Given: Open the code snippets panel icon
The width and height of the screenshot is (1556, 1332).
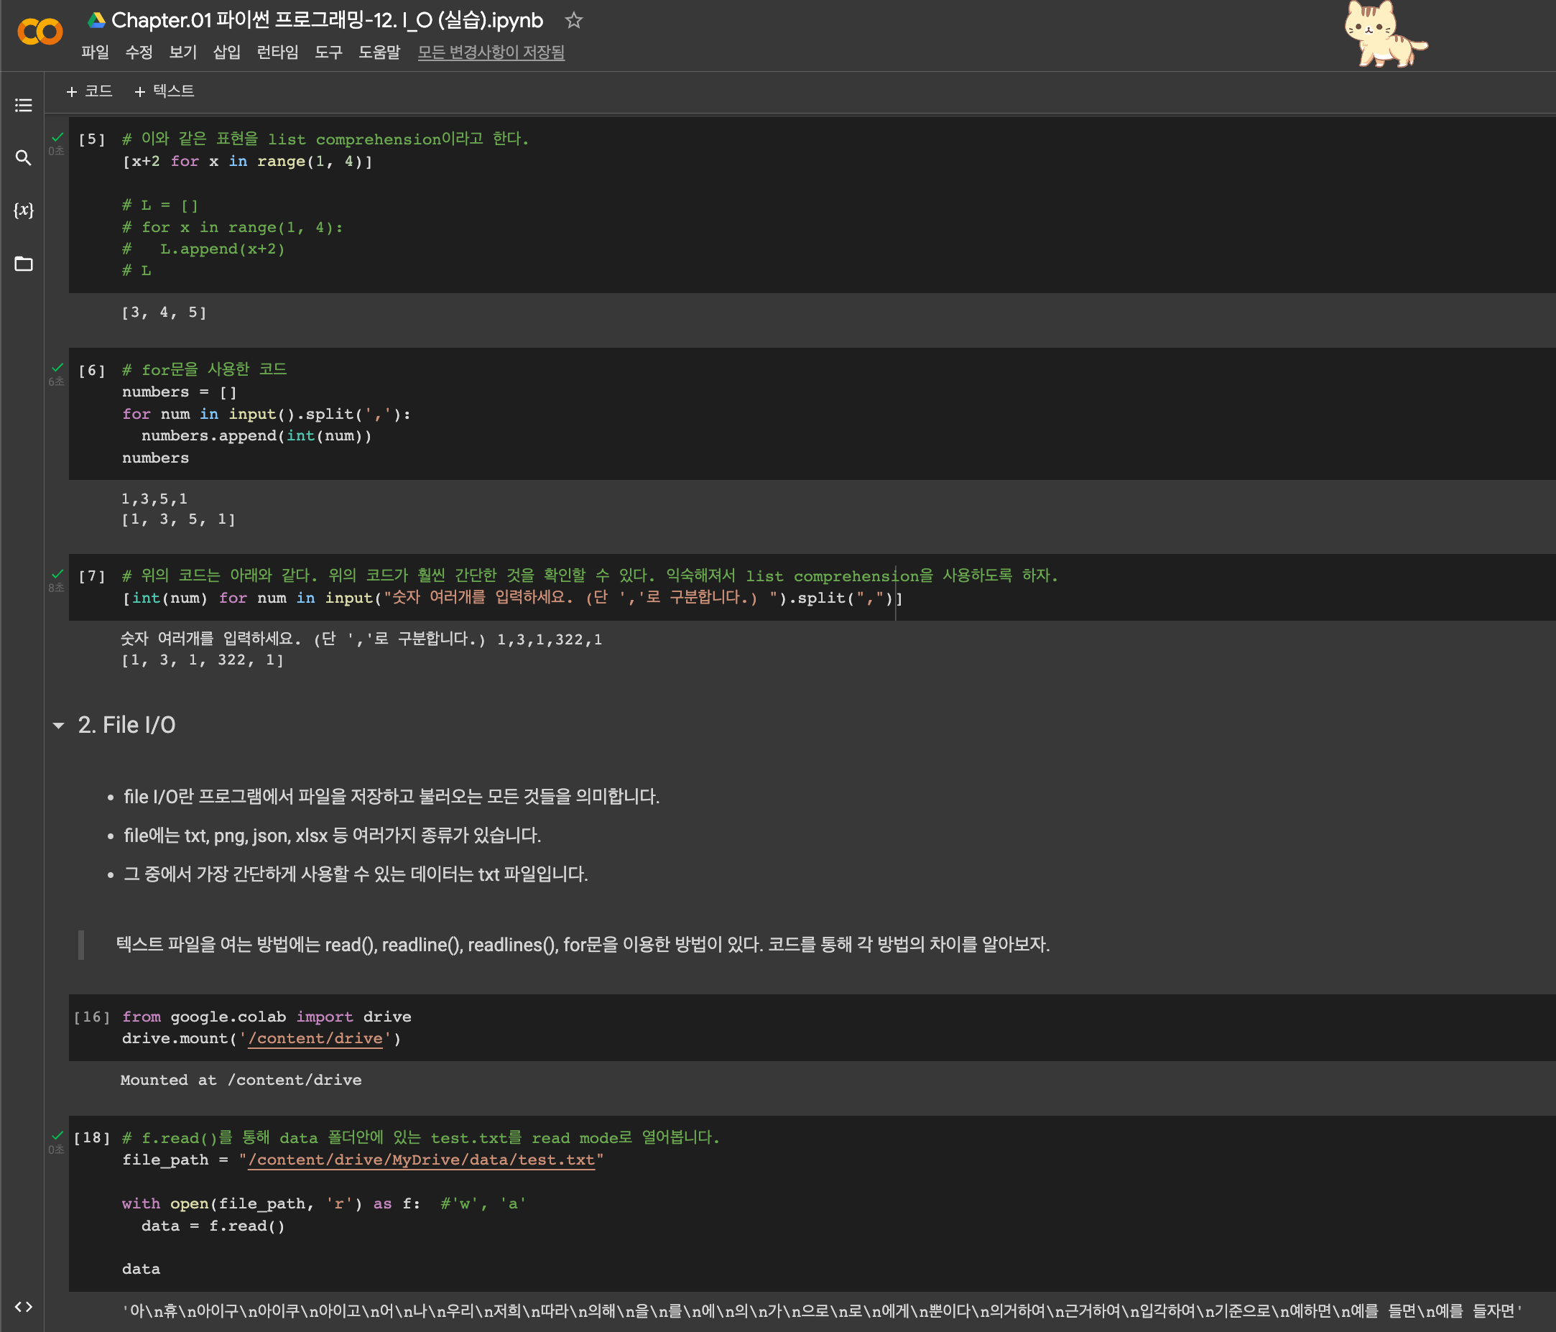Looking at the screenshot, I should (23, 1306).
